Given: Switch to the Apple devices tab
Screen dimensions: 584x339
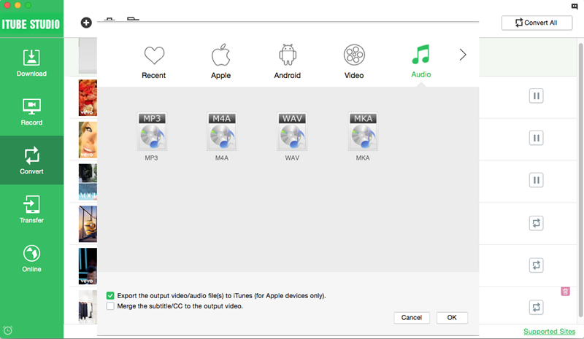Looking at the screenshot, I should pyautogui.click(x=221, y=62).
